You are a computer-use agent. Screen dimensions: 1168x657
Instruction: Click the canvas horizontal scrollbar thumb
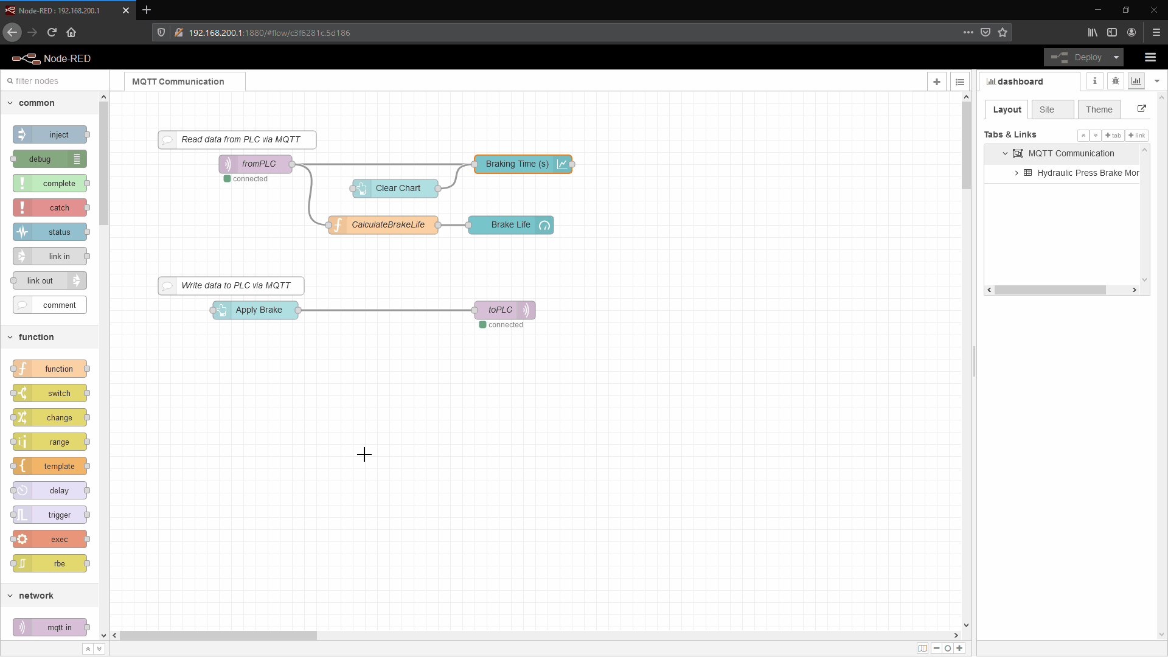[x=218, y=635]
